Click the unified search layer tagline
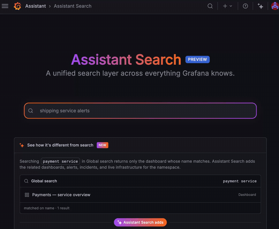The image size is (279, 229). (140, 73)
